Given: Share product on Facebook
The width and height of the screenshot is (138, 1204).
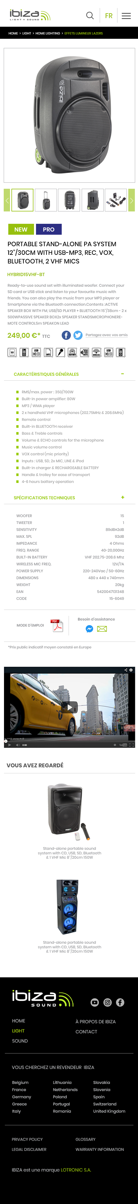Looking at the screenshot, I should pos(67,335).
